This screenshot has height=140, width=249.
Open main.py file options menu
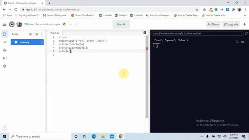tap(42, 42)
